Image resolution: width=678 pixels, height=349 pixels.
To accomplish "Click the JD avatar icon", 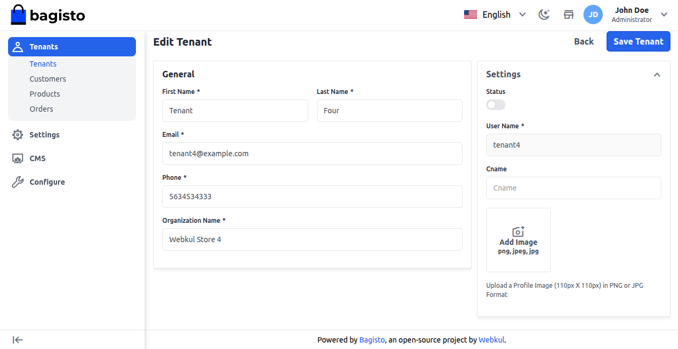I will coord(593,14).
